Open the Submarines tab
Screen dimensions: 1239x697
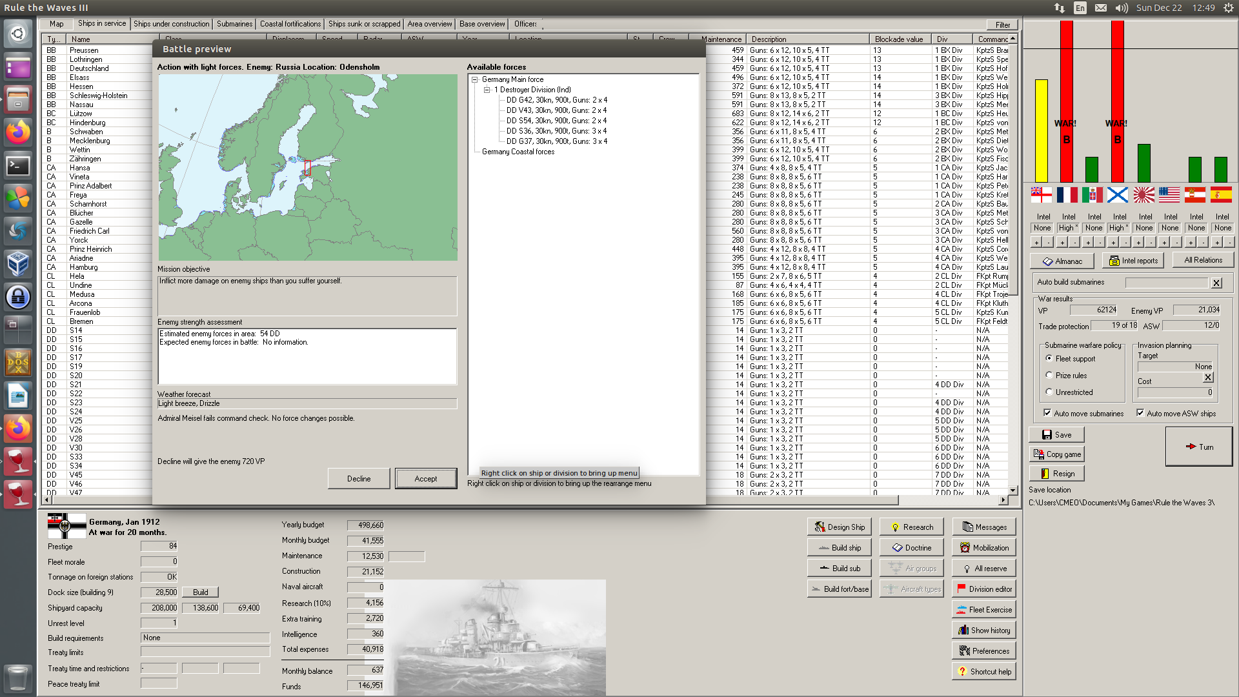(x=234, y=24)
